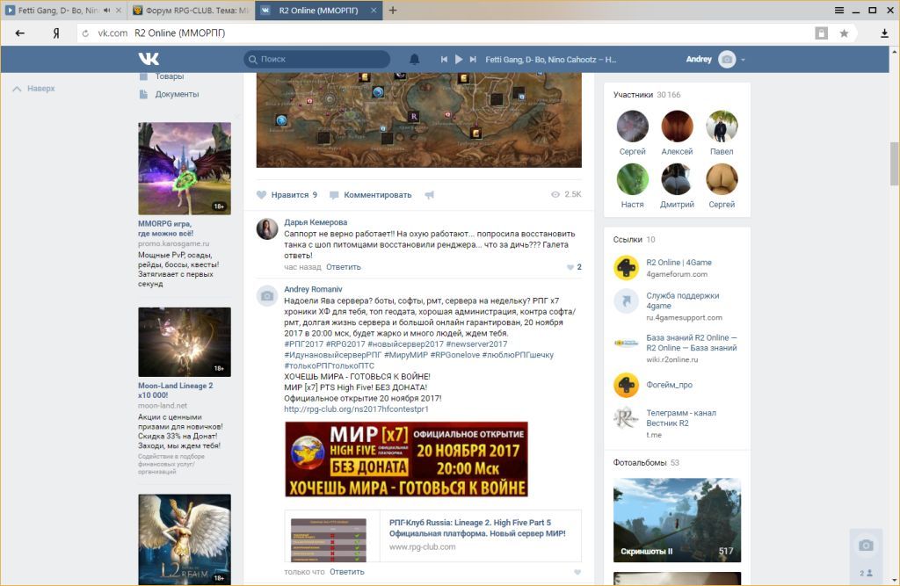The height and width of the screenshot is (586, 900).
Task: Focus the Поиск search field
Action: (x=316, y=59)
